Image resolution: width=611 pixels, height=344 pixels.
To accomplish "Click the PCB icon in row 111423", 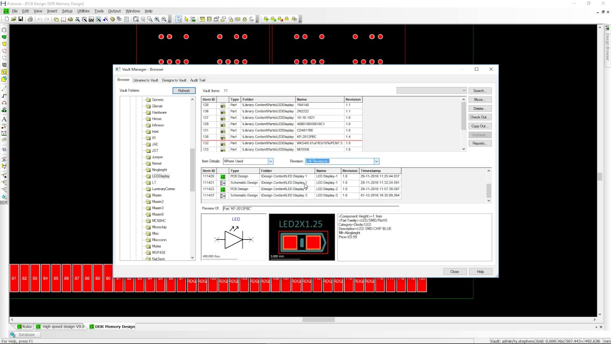I will [x=222, y=189].
